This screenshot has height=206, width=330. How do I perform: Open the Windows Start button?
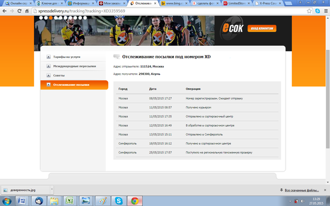(7, 201)
